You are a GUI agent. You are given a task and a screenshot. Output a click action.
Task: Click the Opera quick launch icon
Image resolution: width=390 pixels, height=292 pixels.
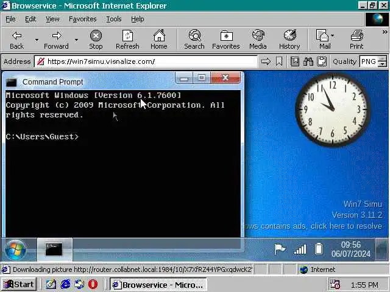(x=93, y=284)
